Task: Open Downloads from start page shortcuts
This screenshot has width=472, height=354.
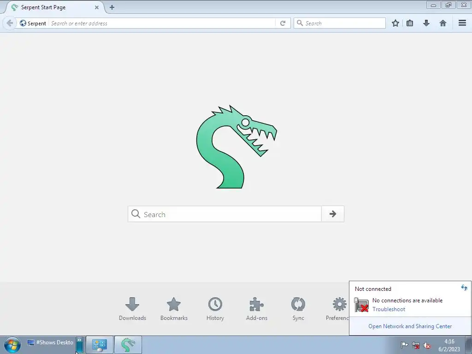Action: coord(132,309)
